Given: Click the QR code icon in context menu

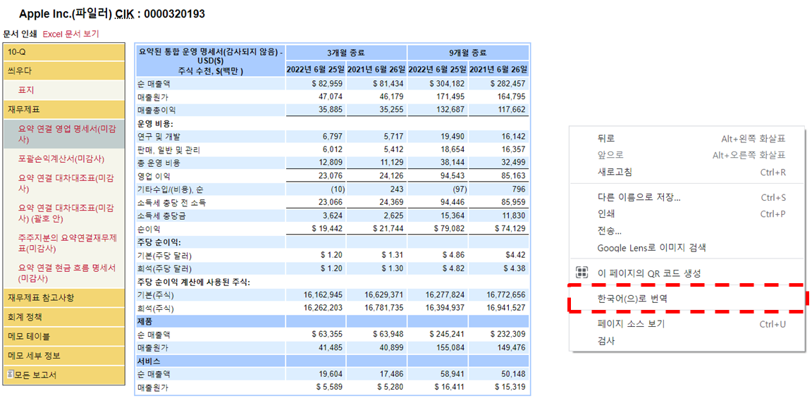Looking at the screenshot, I should [x=582, y=273].
